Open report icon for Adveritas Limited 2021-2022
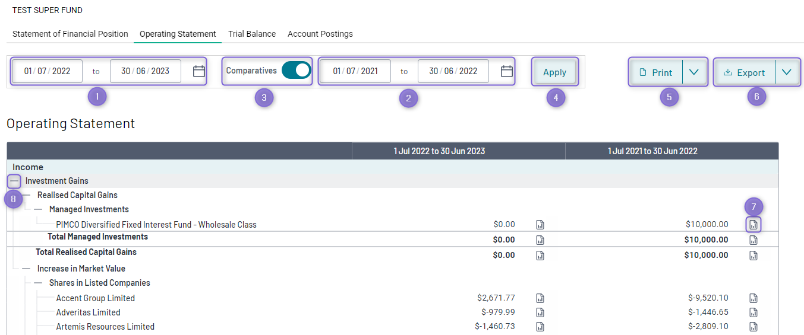 pyautogui.click(x=753, y=312)
